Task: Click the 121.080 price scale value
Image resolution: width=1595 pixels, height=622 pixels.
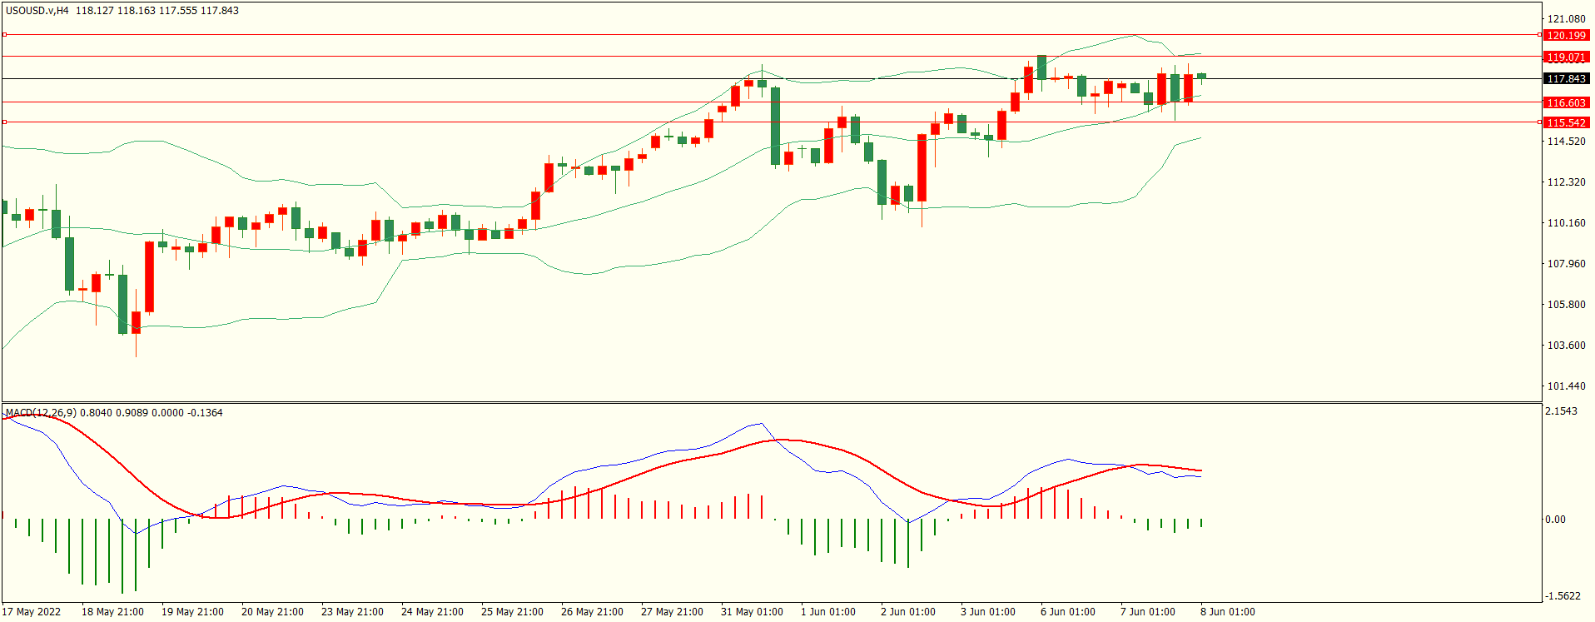Action: click(x=1566, y=18)
